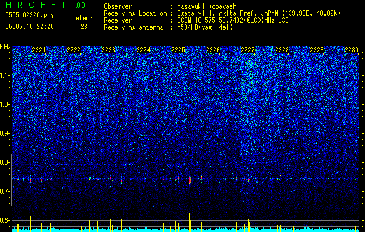Click observer name Masayuki Kobayashi

(208, 6)
